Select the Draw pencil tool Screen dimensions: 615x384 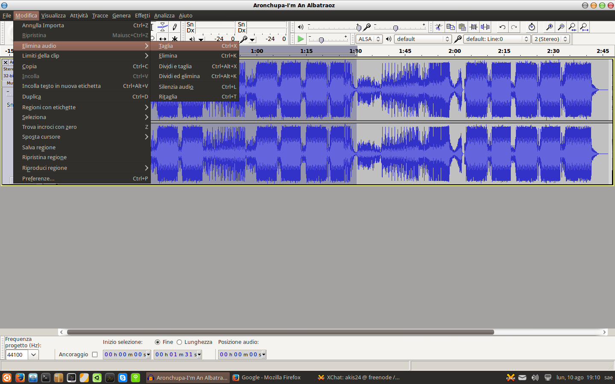click(x=175, y=27)
